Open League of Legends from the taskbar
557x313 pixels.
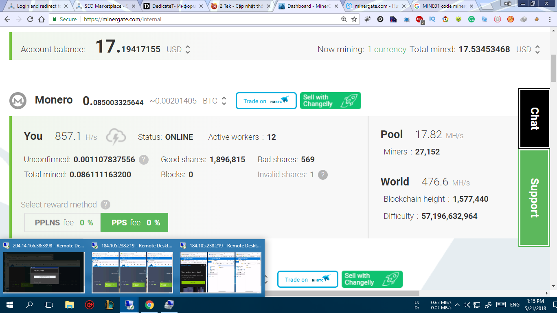(x=110, y=304)
